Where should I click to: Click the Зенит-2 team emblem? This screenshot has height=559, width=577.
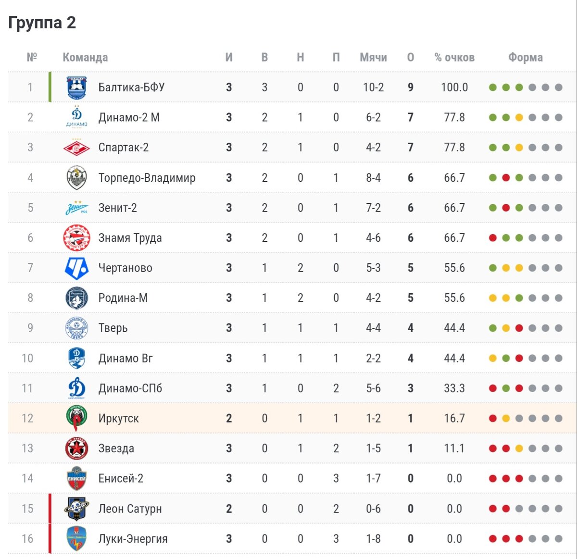(x=76, y=208)
